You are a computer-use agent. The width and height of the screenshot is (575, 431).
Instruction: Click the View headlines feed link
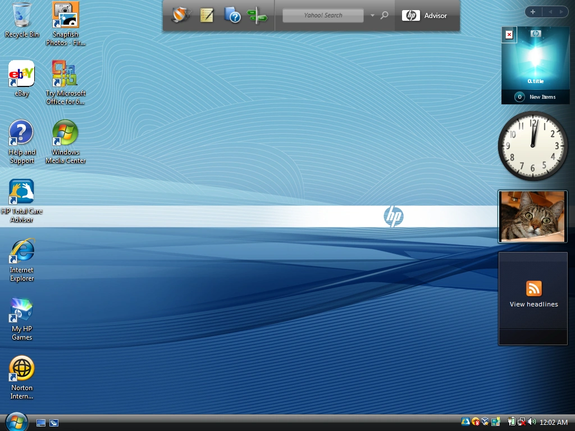[x=533, y=304]
